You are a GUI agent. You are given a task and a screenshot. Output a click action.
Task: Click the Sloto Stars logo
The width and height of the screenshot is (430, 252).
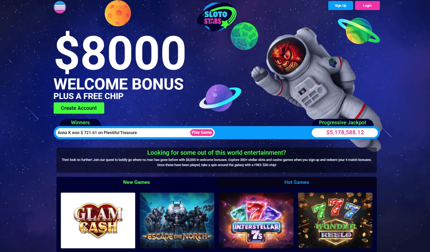point(217,17)
